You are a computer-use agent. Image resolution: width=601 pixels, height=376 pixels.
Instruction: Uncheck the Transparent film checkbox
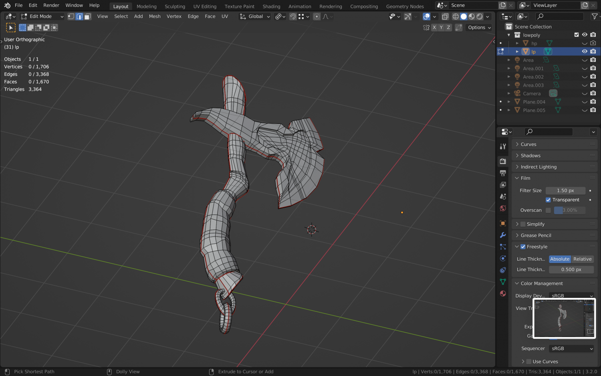[x=548, y=200]
